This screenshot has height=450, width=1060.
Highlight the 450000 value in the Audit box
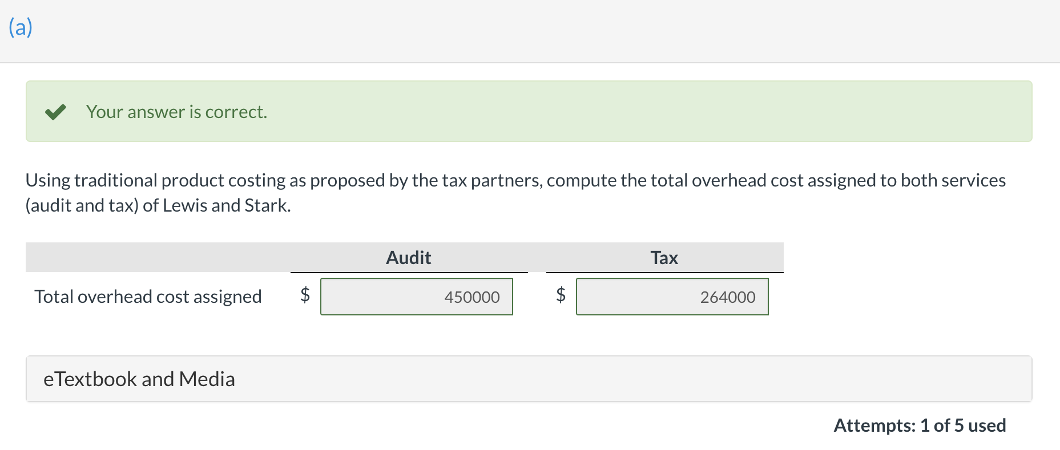pos(472,297)
